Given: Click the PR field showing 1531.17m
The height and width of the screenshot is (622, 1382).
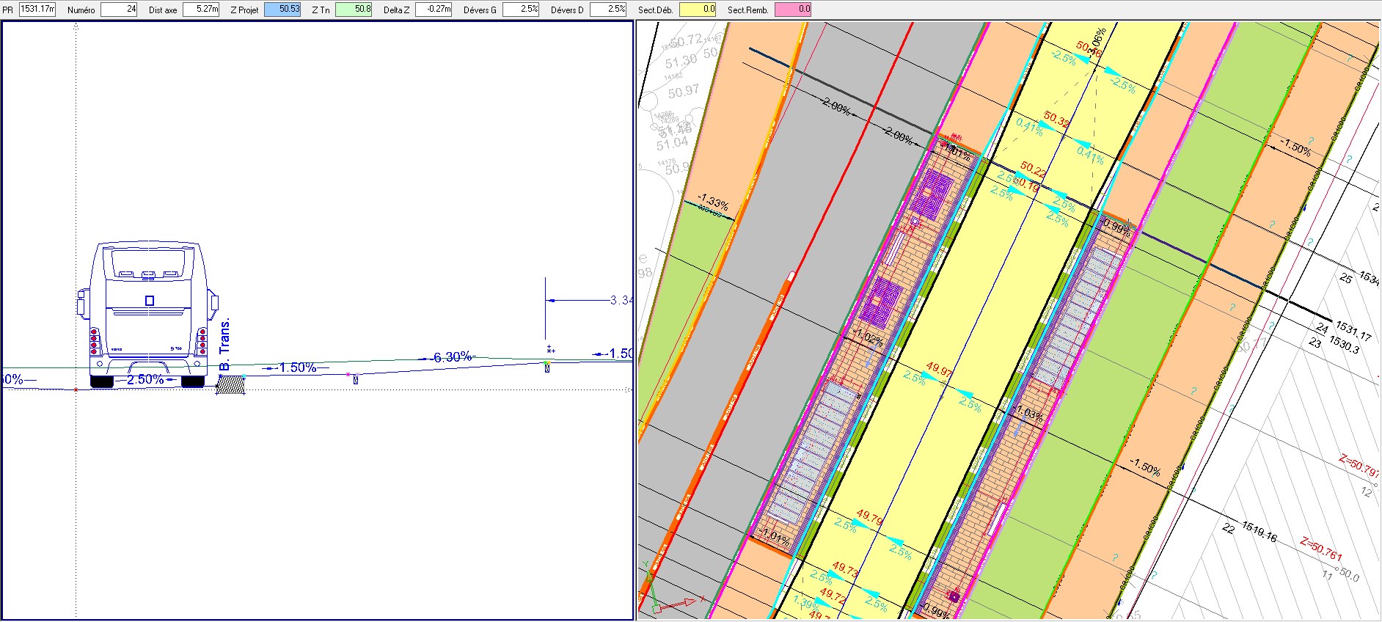Looking at the screenshot, I should coord(37,10).
